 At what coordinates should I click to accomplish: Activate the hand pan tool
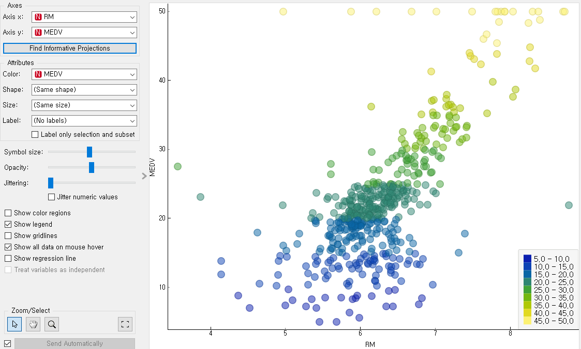pyautogui.click(x=34, y=324)
